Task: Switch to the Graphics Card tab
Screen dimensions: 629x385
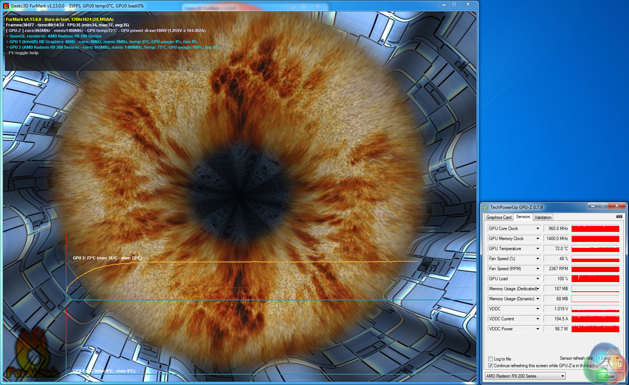Action: 499,217
